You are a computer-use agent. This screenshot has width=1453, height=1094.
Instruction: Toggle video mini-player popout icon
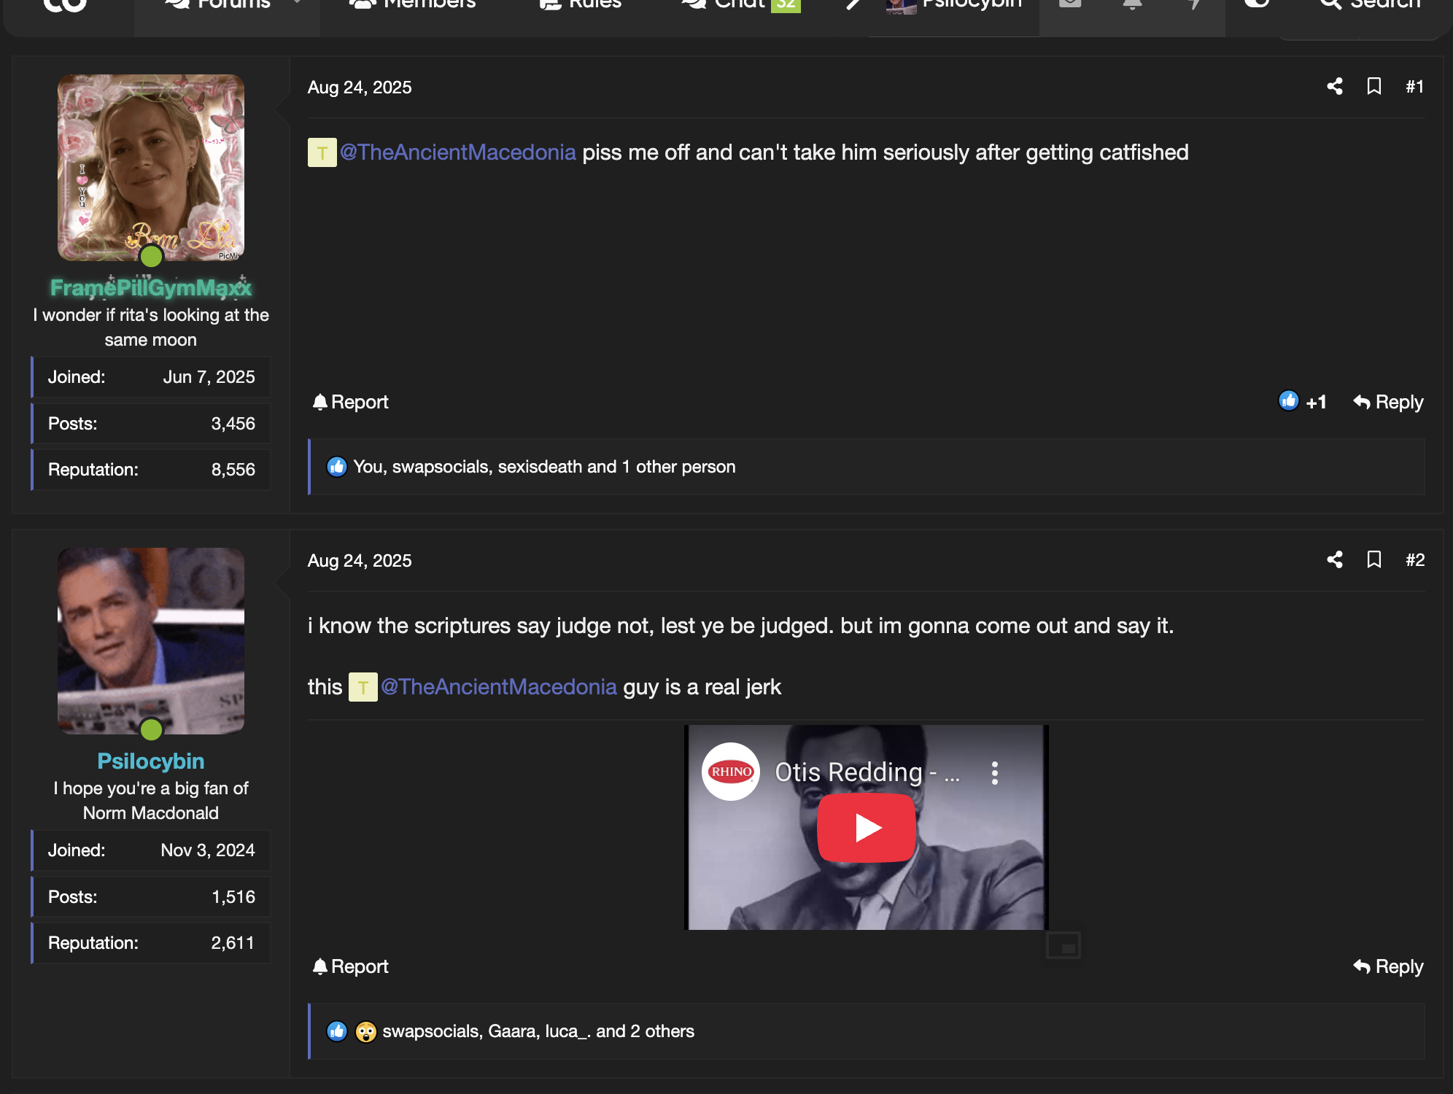[x=1063, y=946]
